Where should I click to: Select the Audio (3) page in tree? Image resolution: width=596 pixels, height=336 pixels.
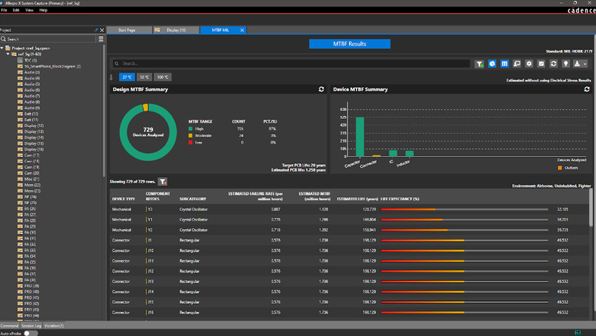tap(32, 72)
